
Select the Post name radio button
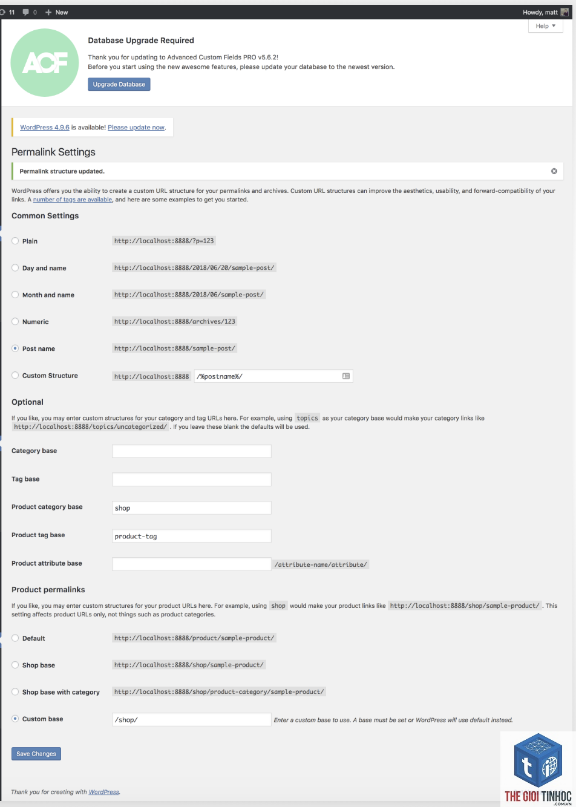[15, 348]
